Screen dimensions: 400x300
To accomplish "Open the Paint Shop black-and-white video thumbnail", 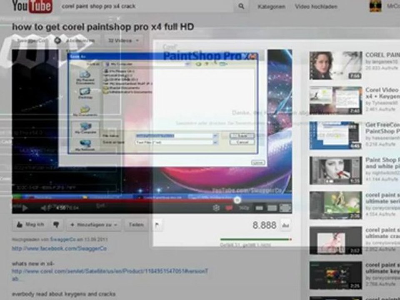I will coord(336,170).
